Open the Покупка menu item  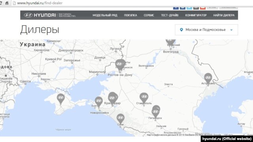coord(130,15)
